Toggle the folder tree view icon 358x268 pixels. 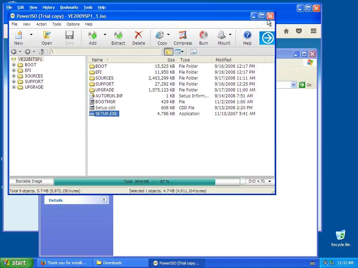(x=169, y=52)
